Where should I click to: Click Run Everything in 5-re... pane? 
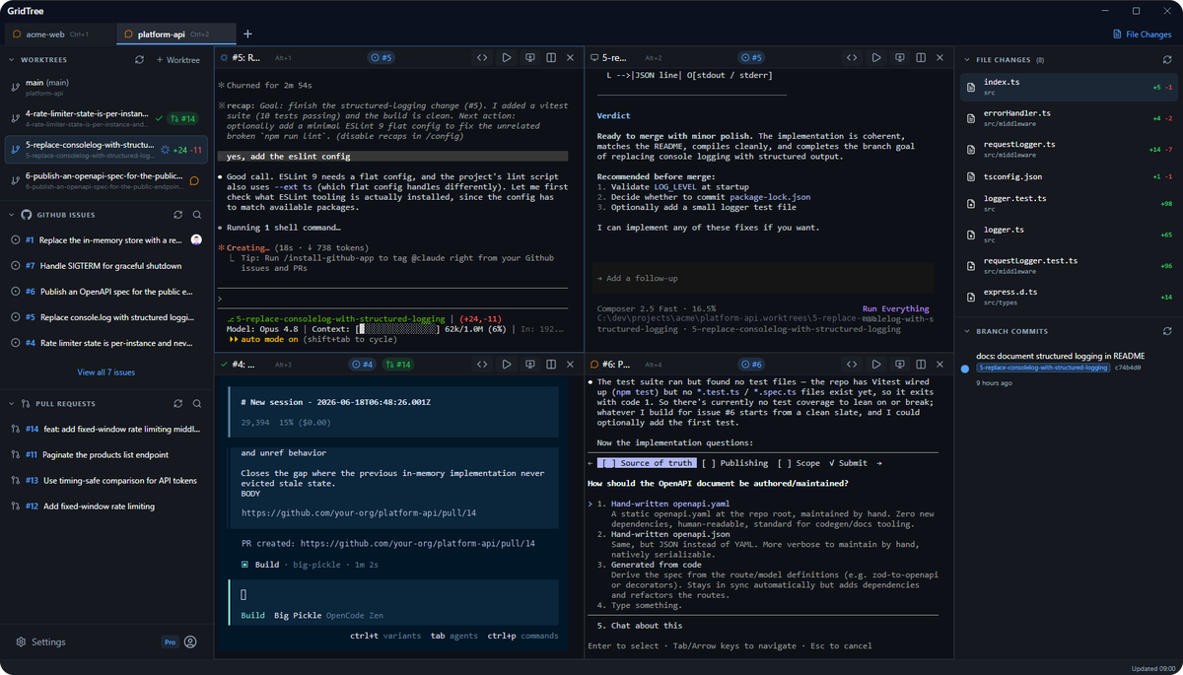pos(895,308)
